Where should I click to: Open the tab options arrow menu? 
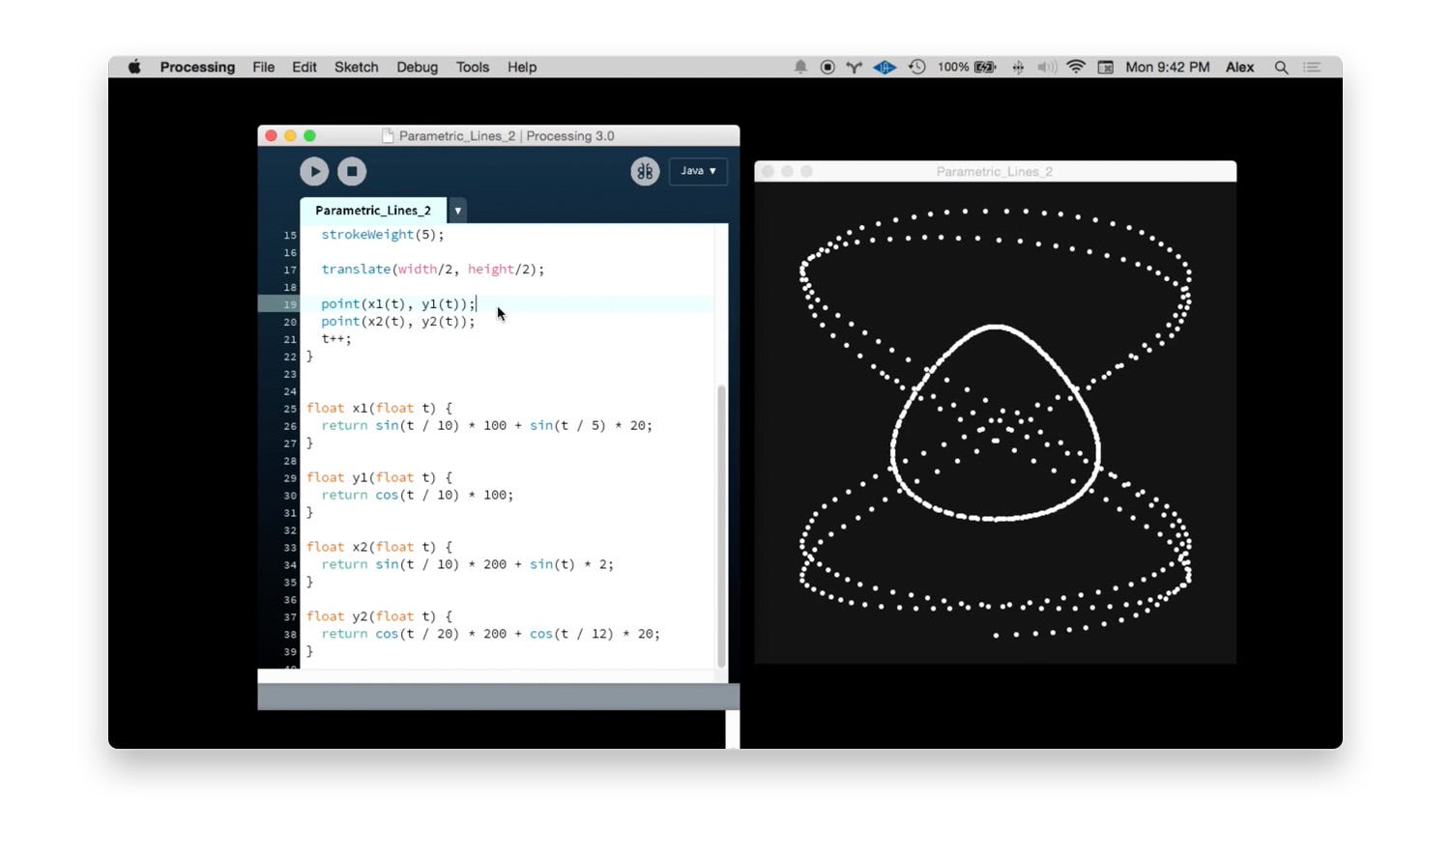coord(458,211)
